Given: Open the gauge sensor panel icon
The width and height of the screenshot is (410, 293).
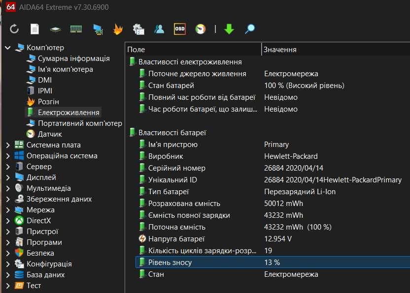Looking at the screenshot, I should coord(200,29).
